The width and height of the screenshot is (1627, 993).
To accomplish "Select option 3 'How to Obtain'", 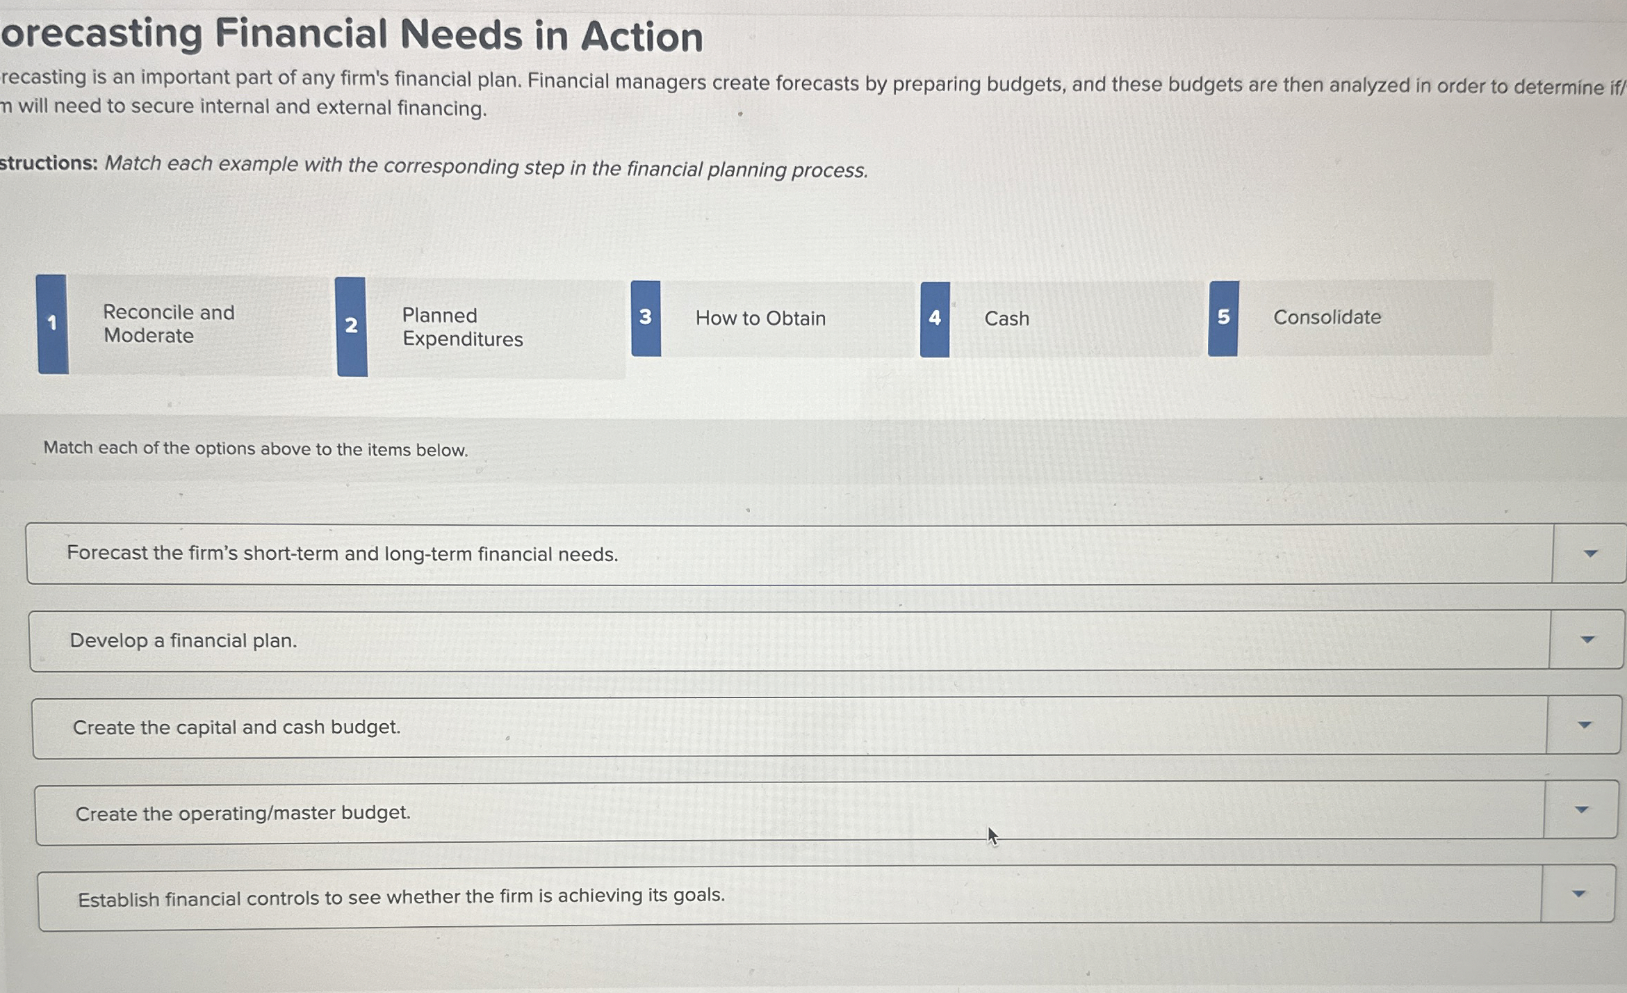I will point(761,318).
